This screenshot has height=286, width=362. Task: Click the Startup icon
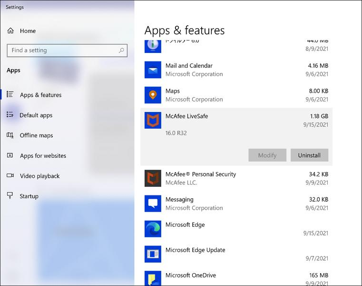(10, 195)
